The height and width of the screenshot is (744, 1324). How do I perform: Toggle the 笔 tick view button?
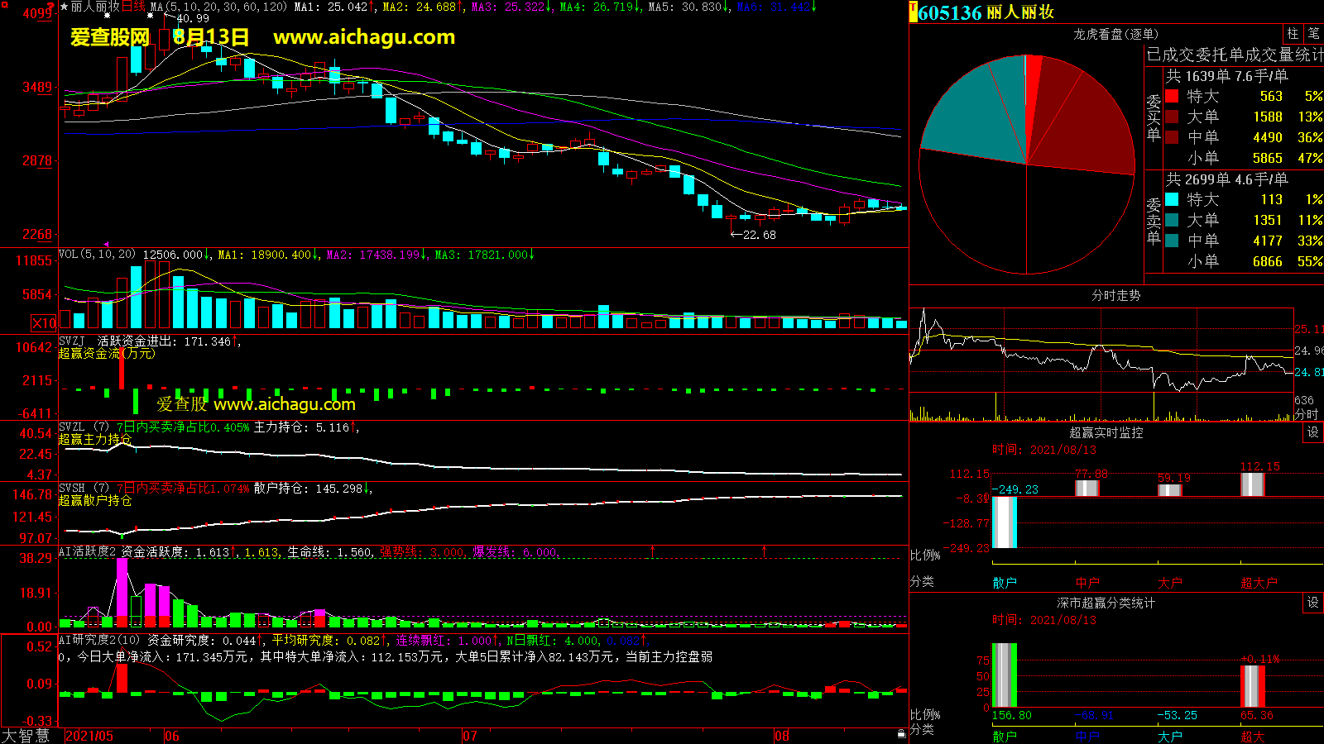click(1313, 34)
